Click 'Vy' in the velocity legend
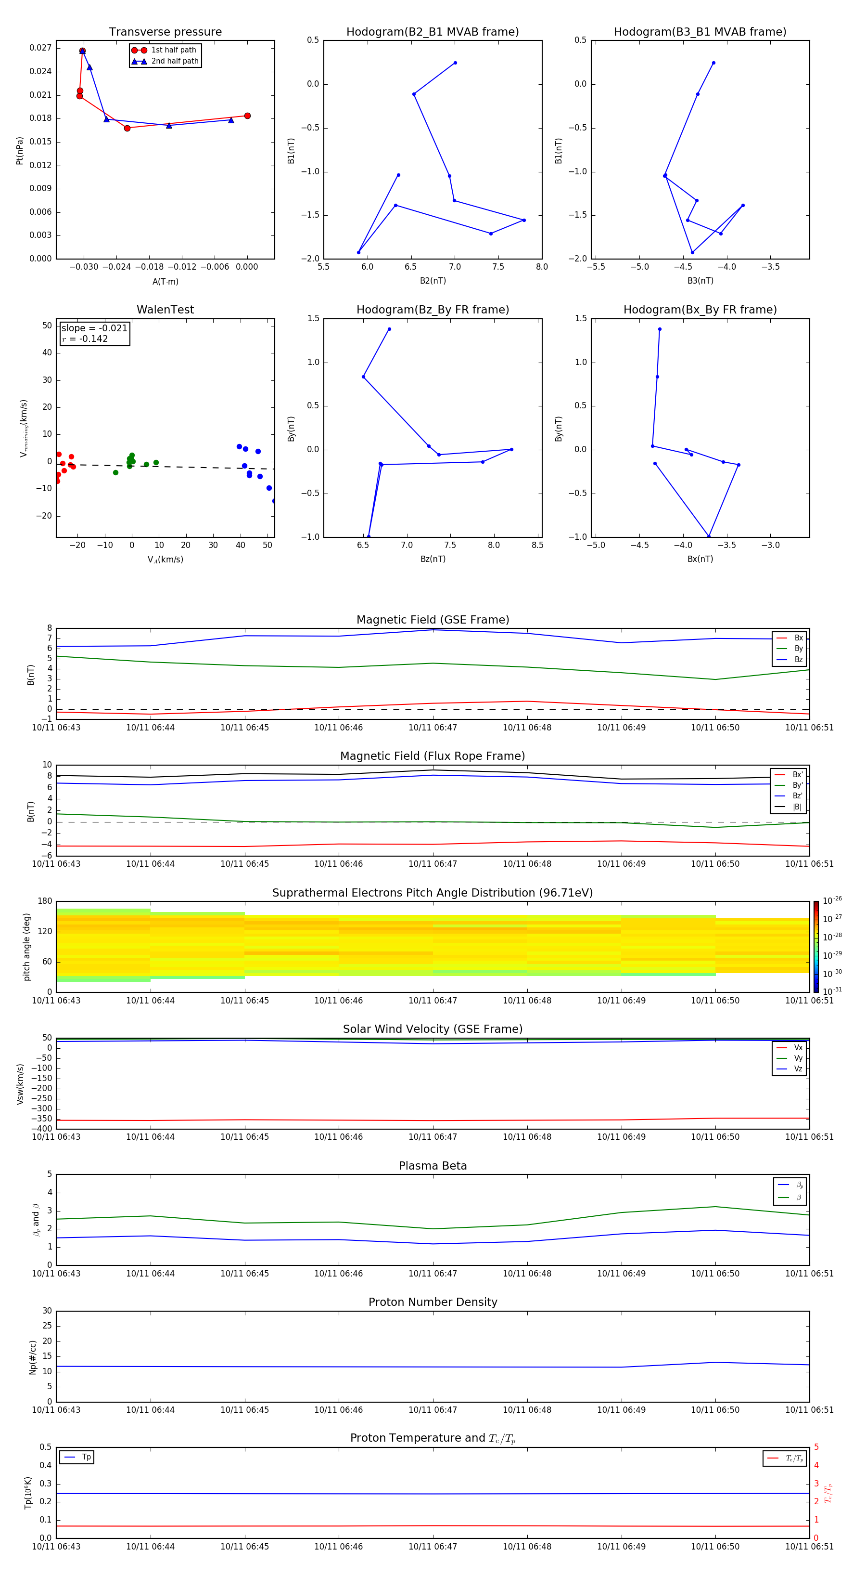The height and width of the screenshot is (1589, 866). (798, 1058)
